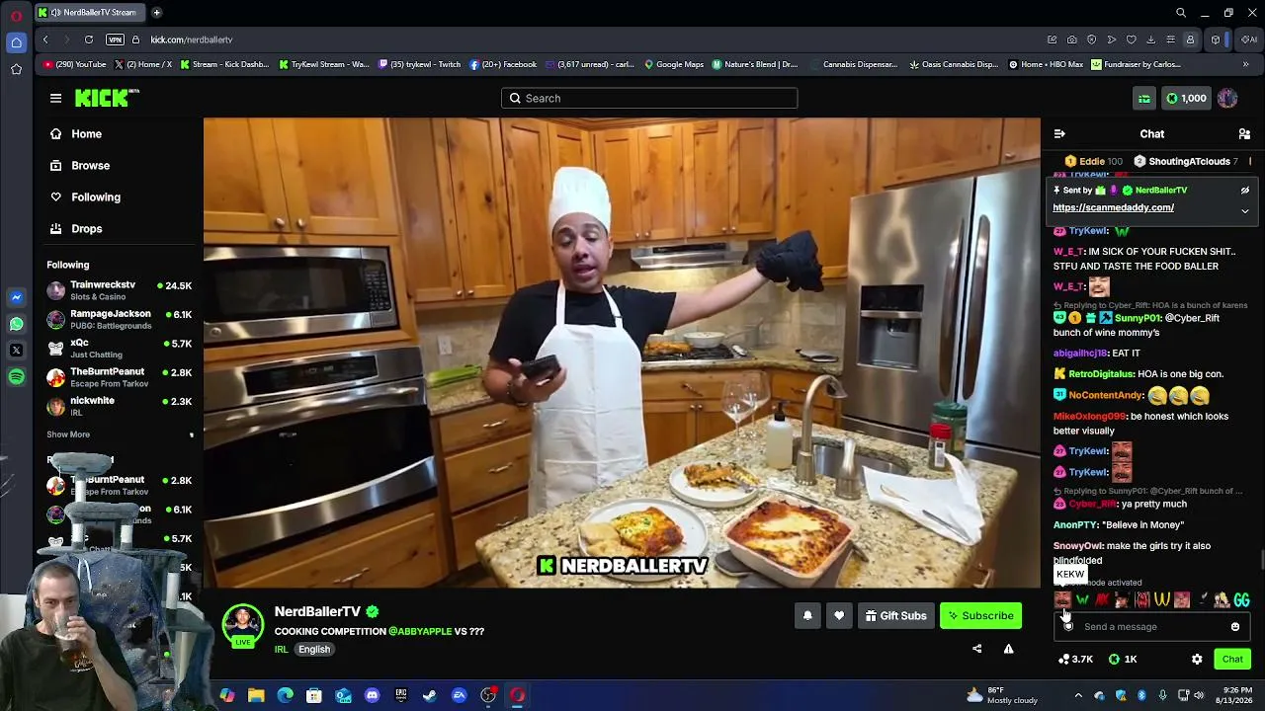Select the yellow W quick emote
The image size is (1265, 711).
pos(1162,599)
